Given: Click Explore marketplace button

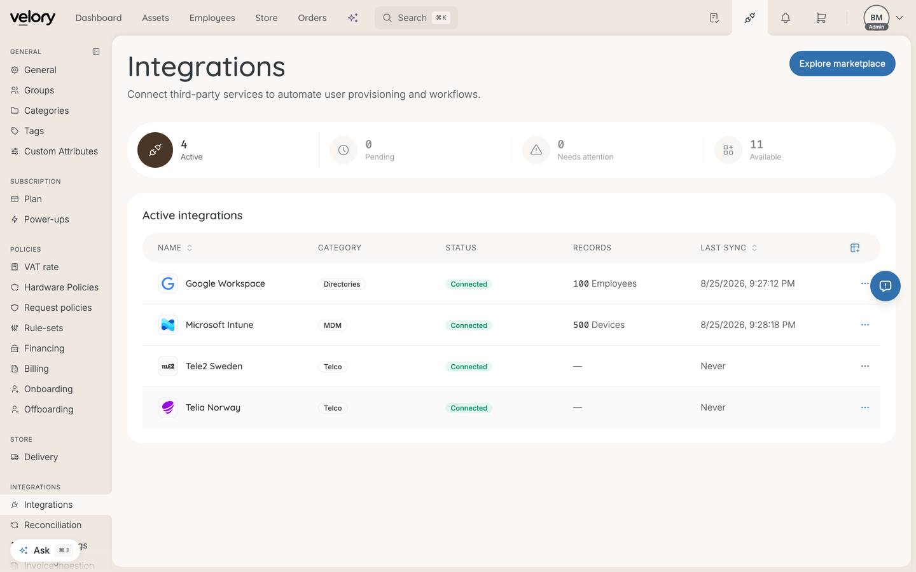Looking at the screenshot, I should [x=842, y=64].
